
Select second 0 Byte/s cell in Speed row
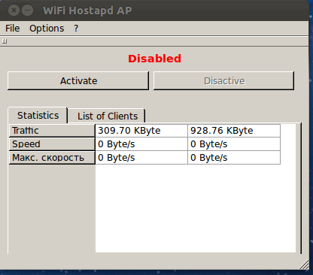[x=234, y=144]
